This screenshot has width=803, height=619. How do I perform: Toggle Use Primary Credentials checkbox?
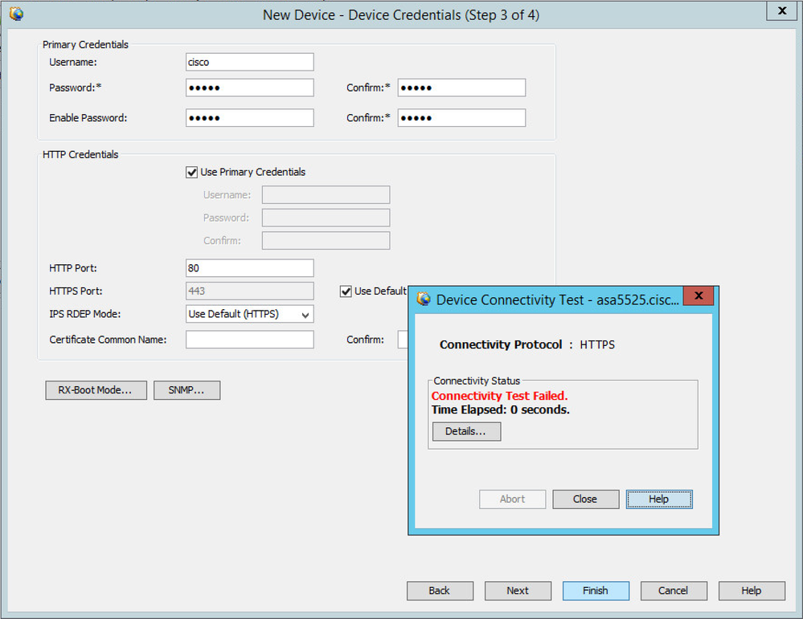coord(191,173)
